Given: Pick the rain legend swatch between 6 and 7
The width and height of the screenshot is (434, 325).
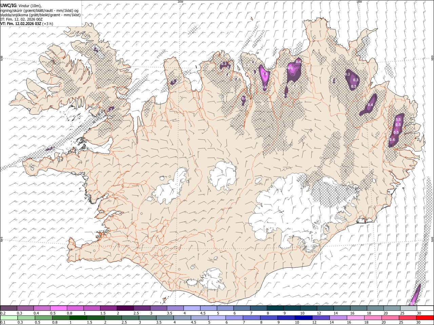Looking at the screenshot, I should (234, 318).
